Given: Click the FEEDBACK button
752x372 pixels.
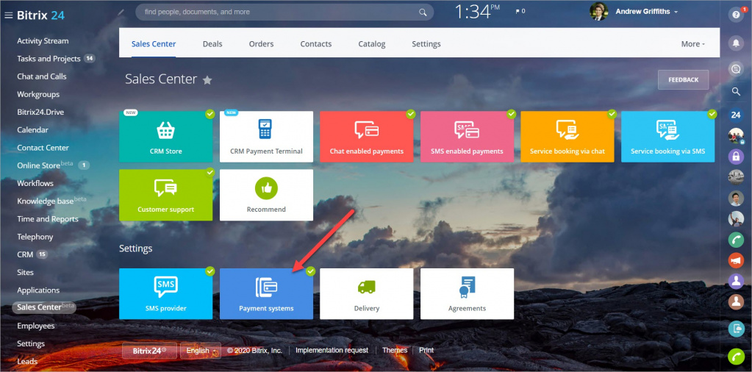Looking at the screenshot, I should [x=684, y=79].
